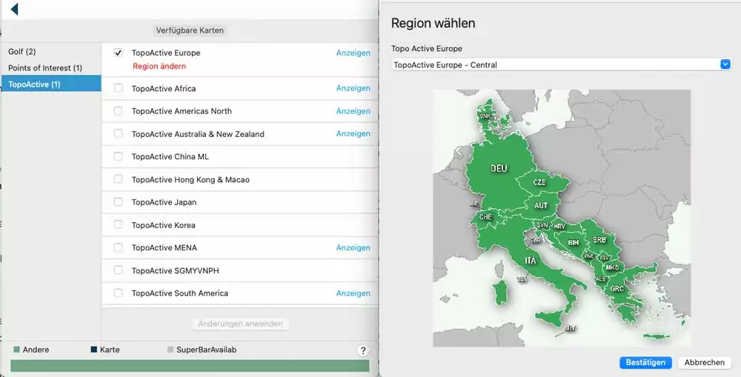
Task: Click the red Region ändern link
Action: tap(159, 66)
